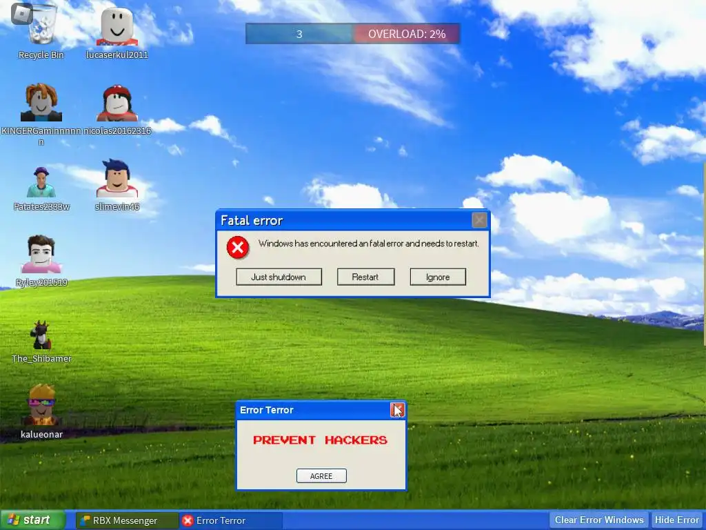Switch to RBX Messenger taskbar item

click(127, 520)
